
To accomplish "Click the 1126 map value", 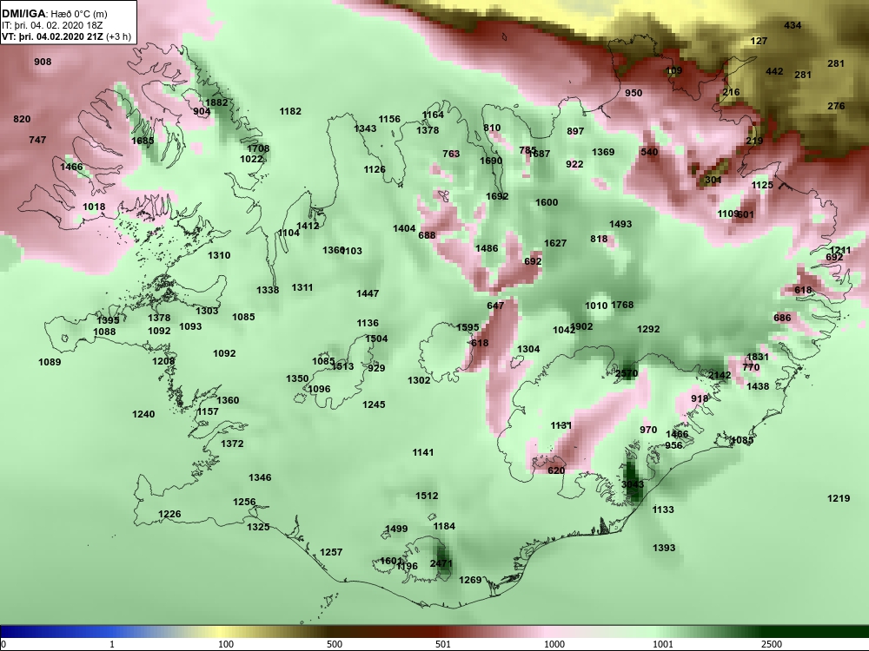I will pos(375,169).
